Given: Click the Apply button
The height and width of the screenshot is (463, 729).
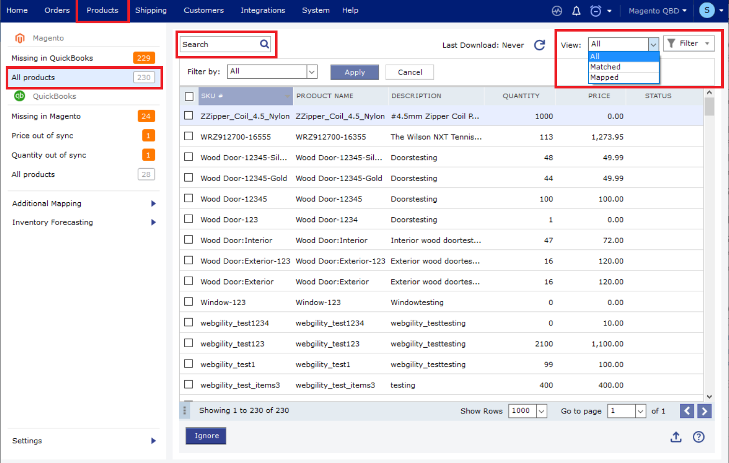Looking at the screenshot, I should coord(355,72).
